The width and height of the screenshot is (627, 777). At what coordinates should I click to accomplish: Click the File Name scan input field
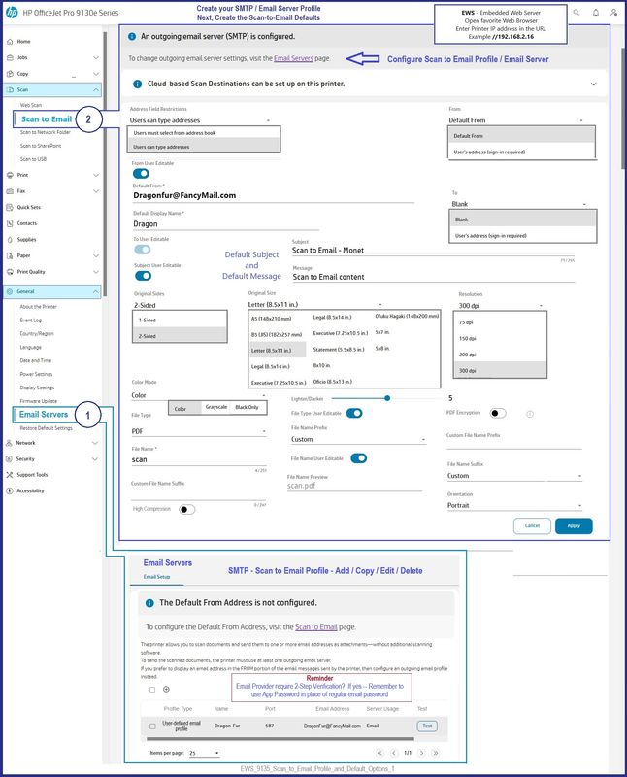click(199, 459)
